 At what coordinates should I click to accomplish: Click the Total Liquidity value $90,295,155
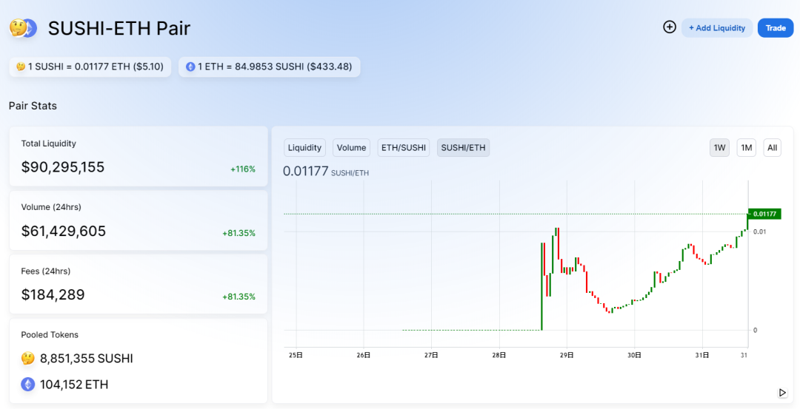coord(63,167)
